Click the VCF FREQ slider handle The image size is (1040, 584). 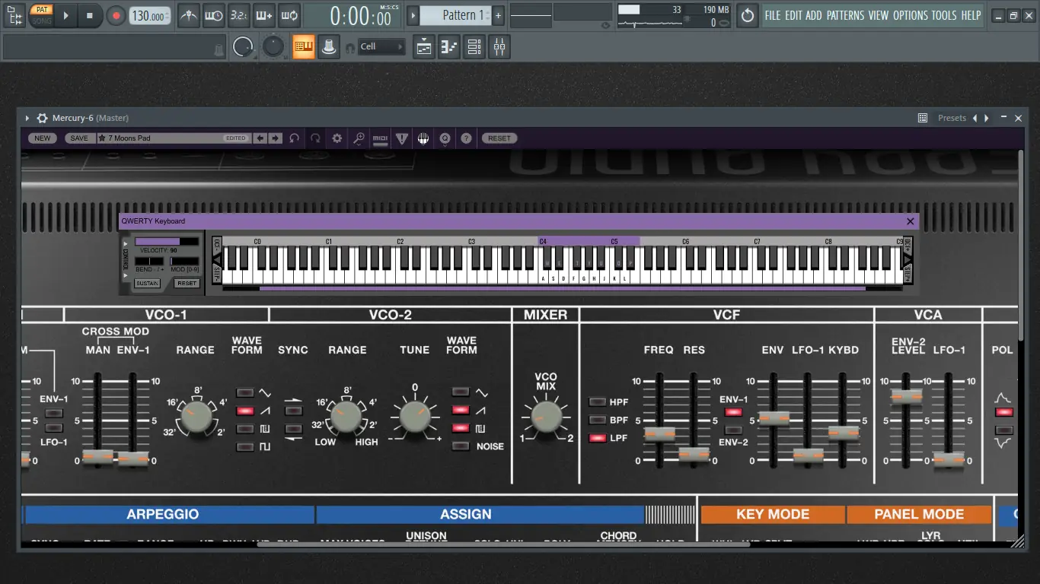click(x=659, y=433)
